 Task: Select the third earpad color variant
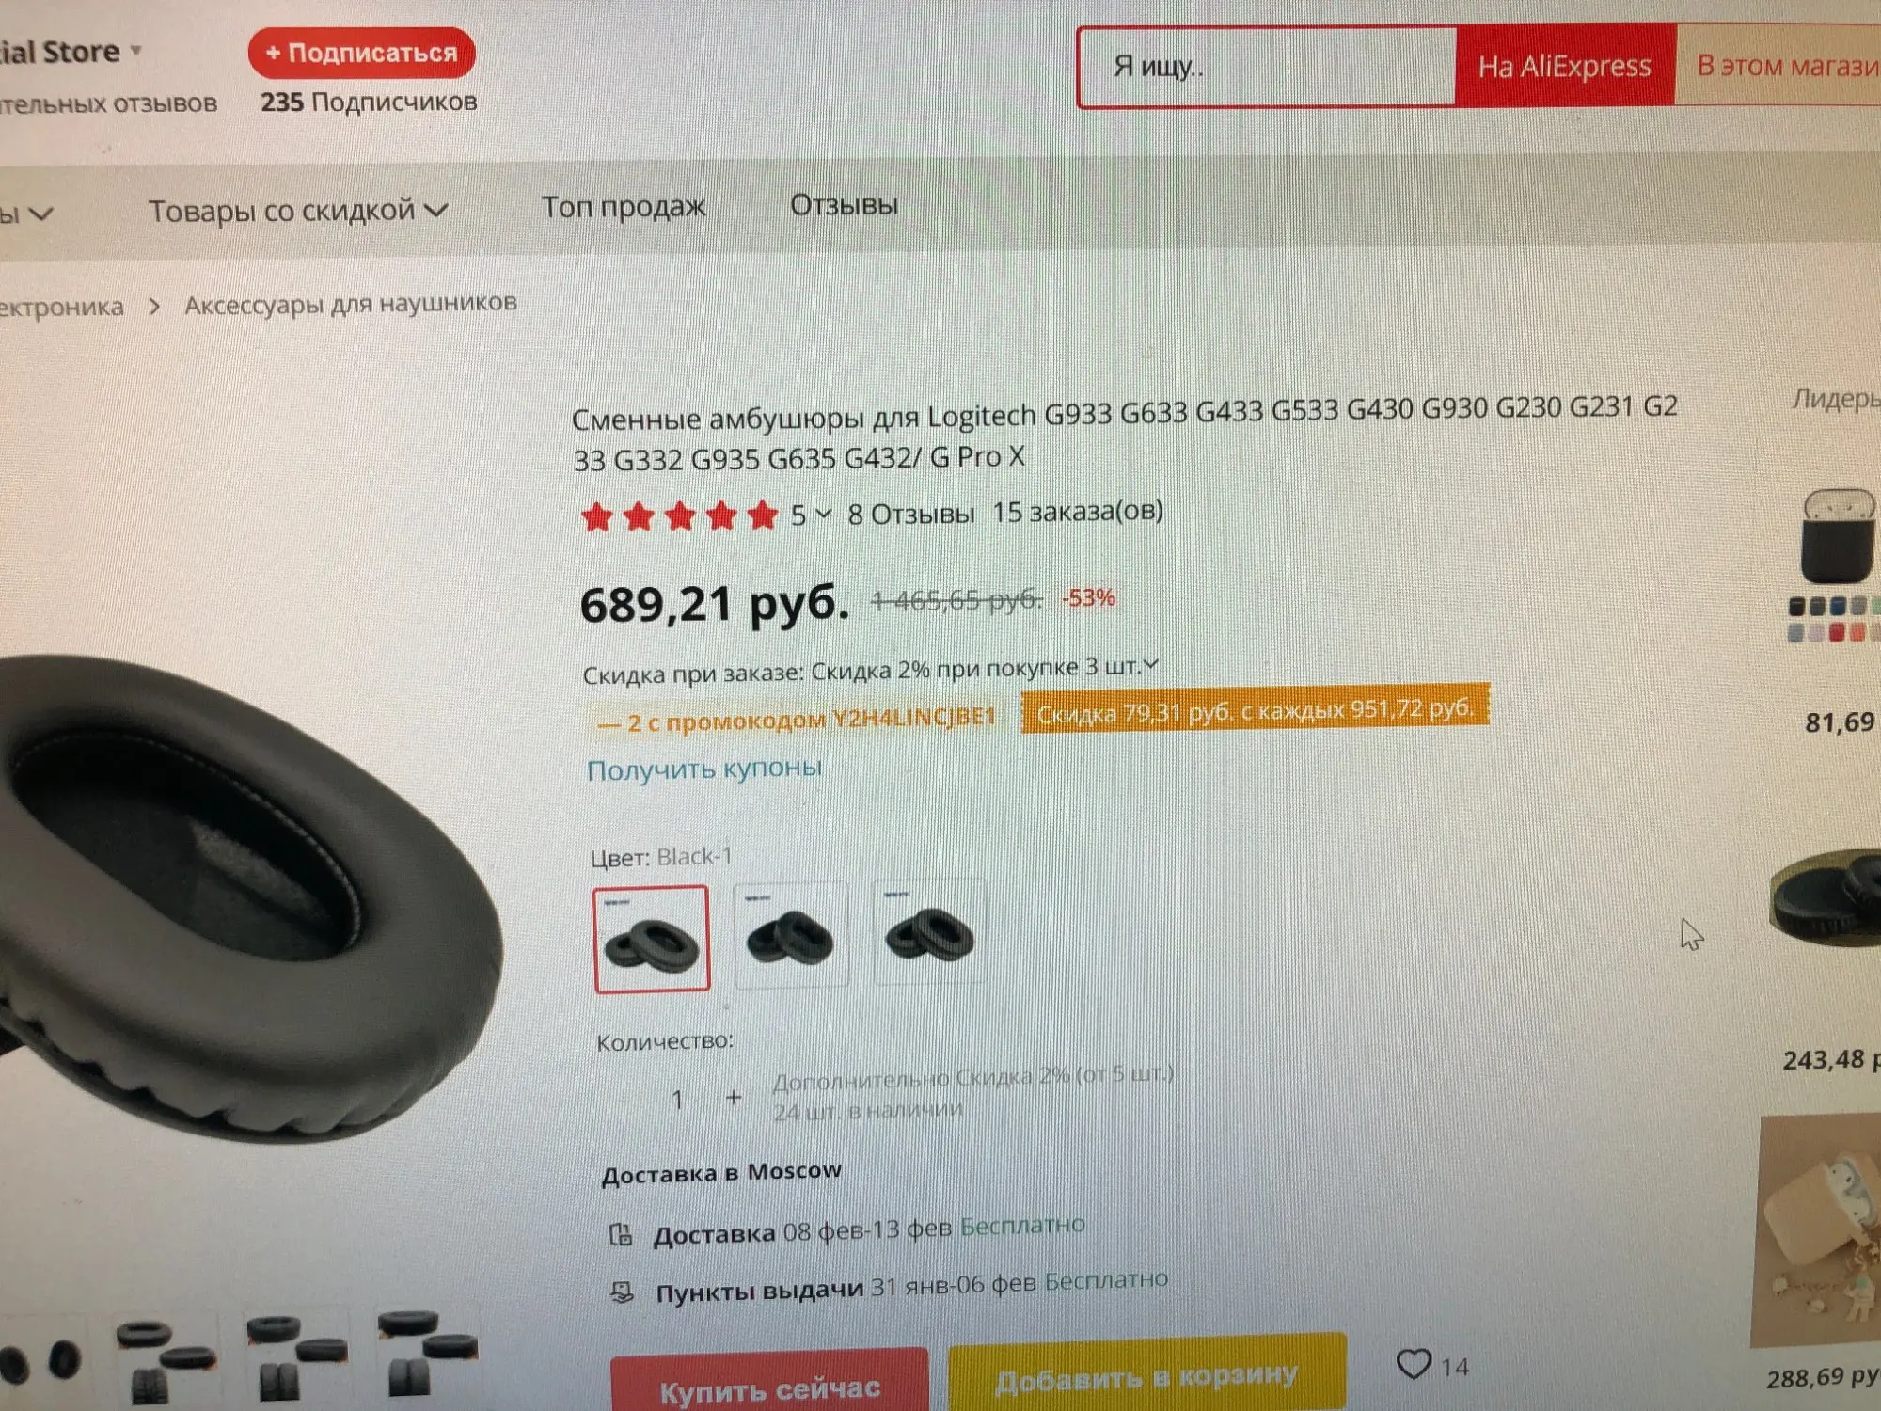click(929, 932)
